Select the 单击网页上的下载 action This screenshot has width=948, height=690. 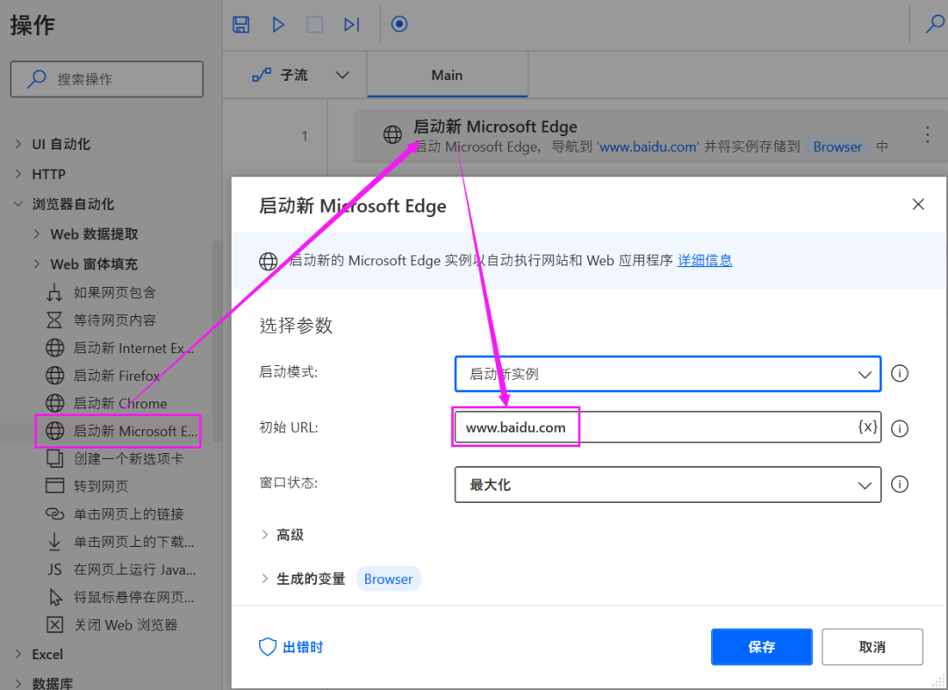119,542
